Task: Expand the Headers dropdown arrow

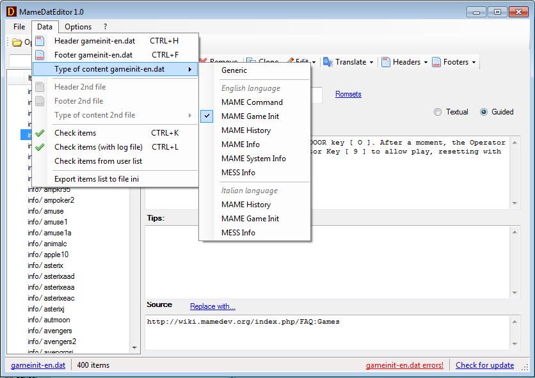Action: click(426, 63)
